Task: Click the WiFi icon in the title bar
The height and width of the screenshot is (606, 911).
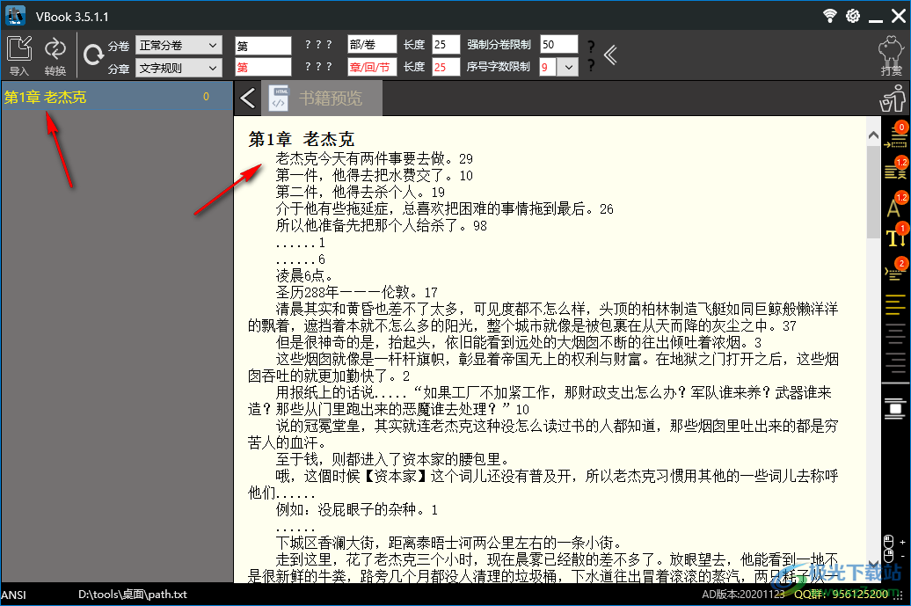Action: pos(829,15)
